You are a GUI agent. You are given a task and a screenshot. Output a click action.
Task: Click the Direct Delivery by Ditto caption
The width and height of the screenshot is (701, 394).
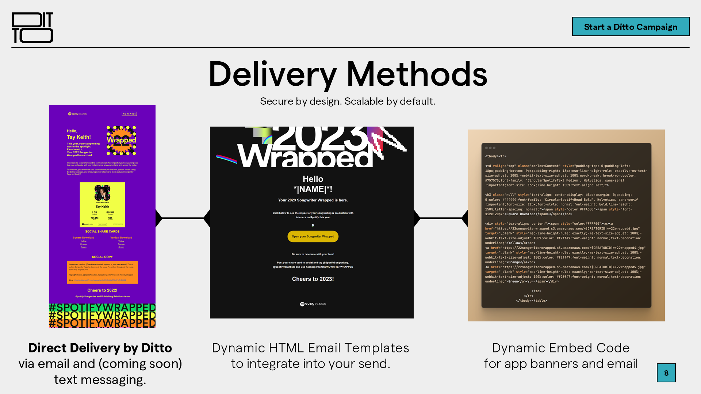click(x=100, y=348)
